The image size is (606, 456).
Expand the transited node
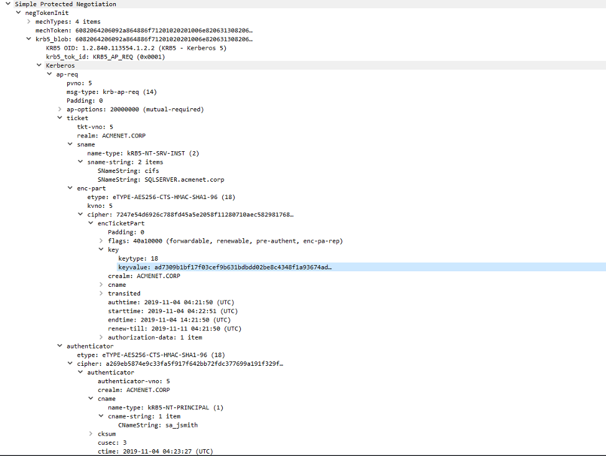coord(101,294)
